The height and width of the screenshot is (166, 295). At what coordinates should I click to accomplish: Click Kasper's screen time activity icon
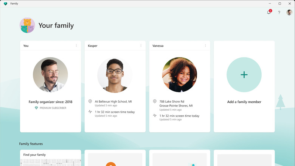tap(90, 112)
